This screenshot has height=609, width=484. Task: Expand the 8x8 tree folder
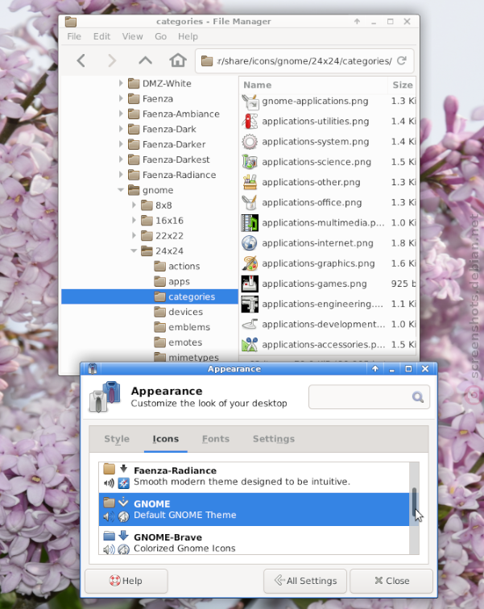pyautogui.click(x=134, y=205)
